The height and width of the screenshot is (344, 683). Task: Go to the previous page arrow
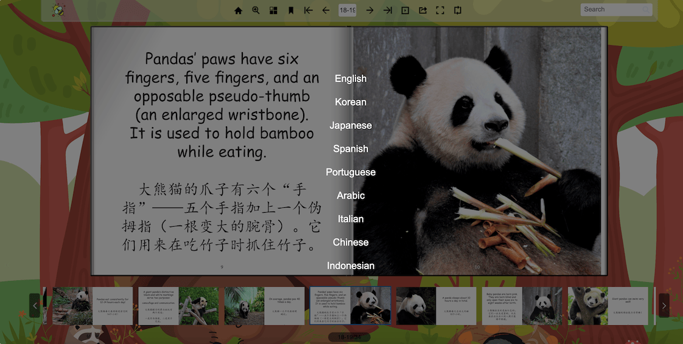[326, 10]
